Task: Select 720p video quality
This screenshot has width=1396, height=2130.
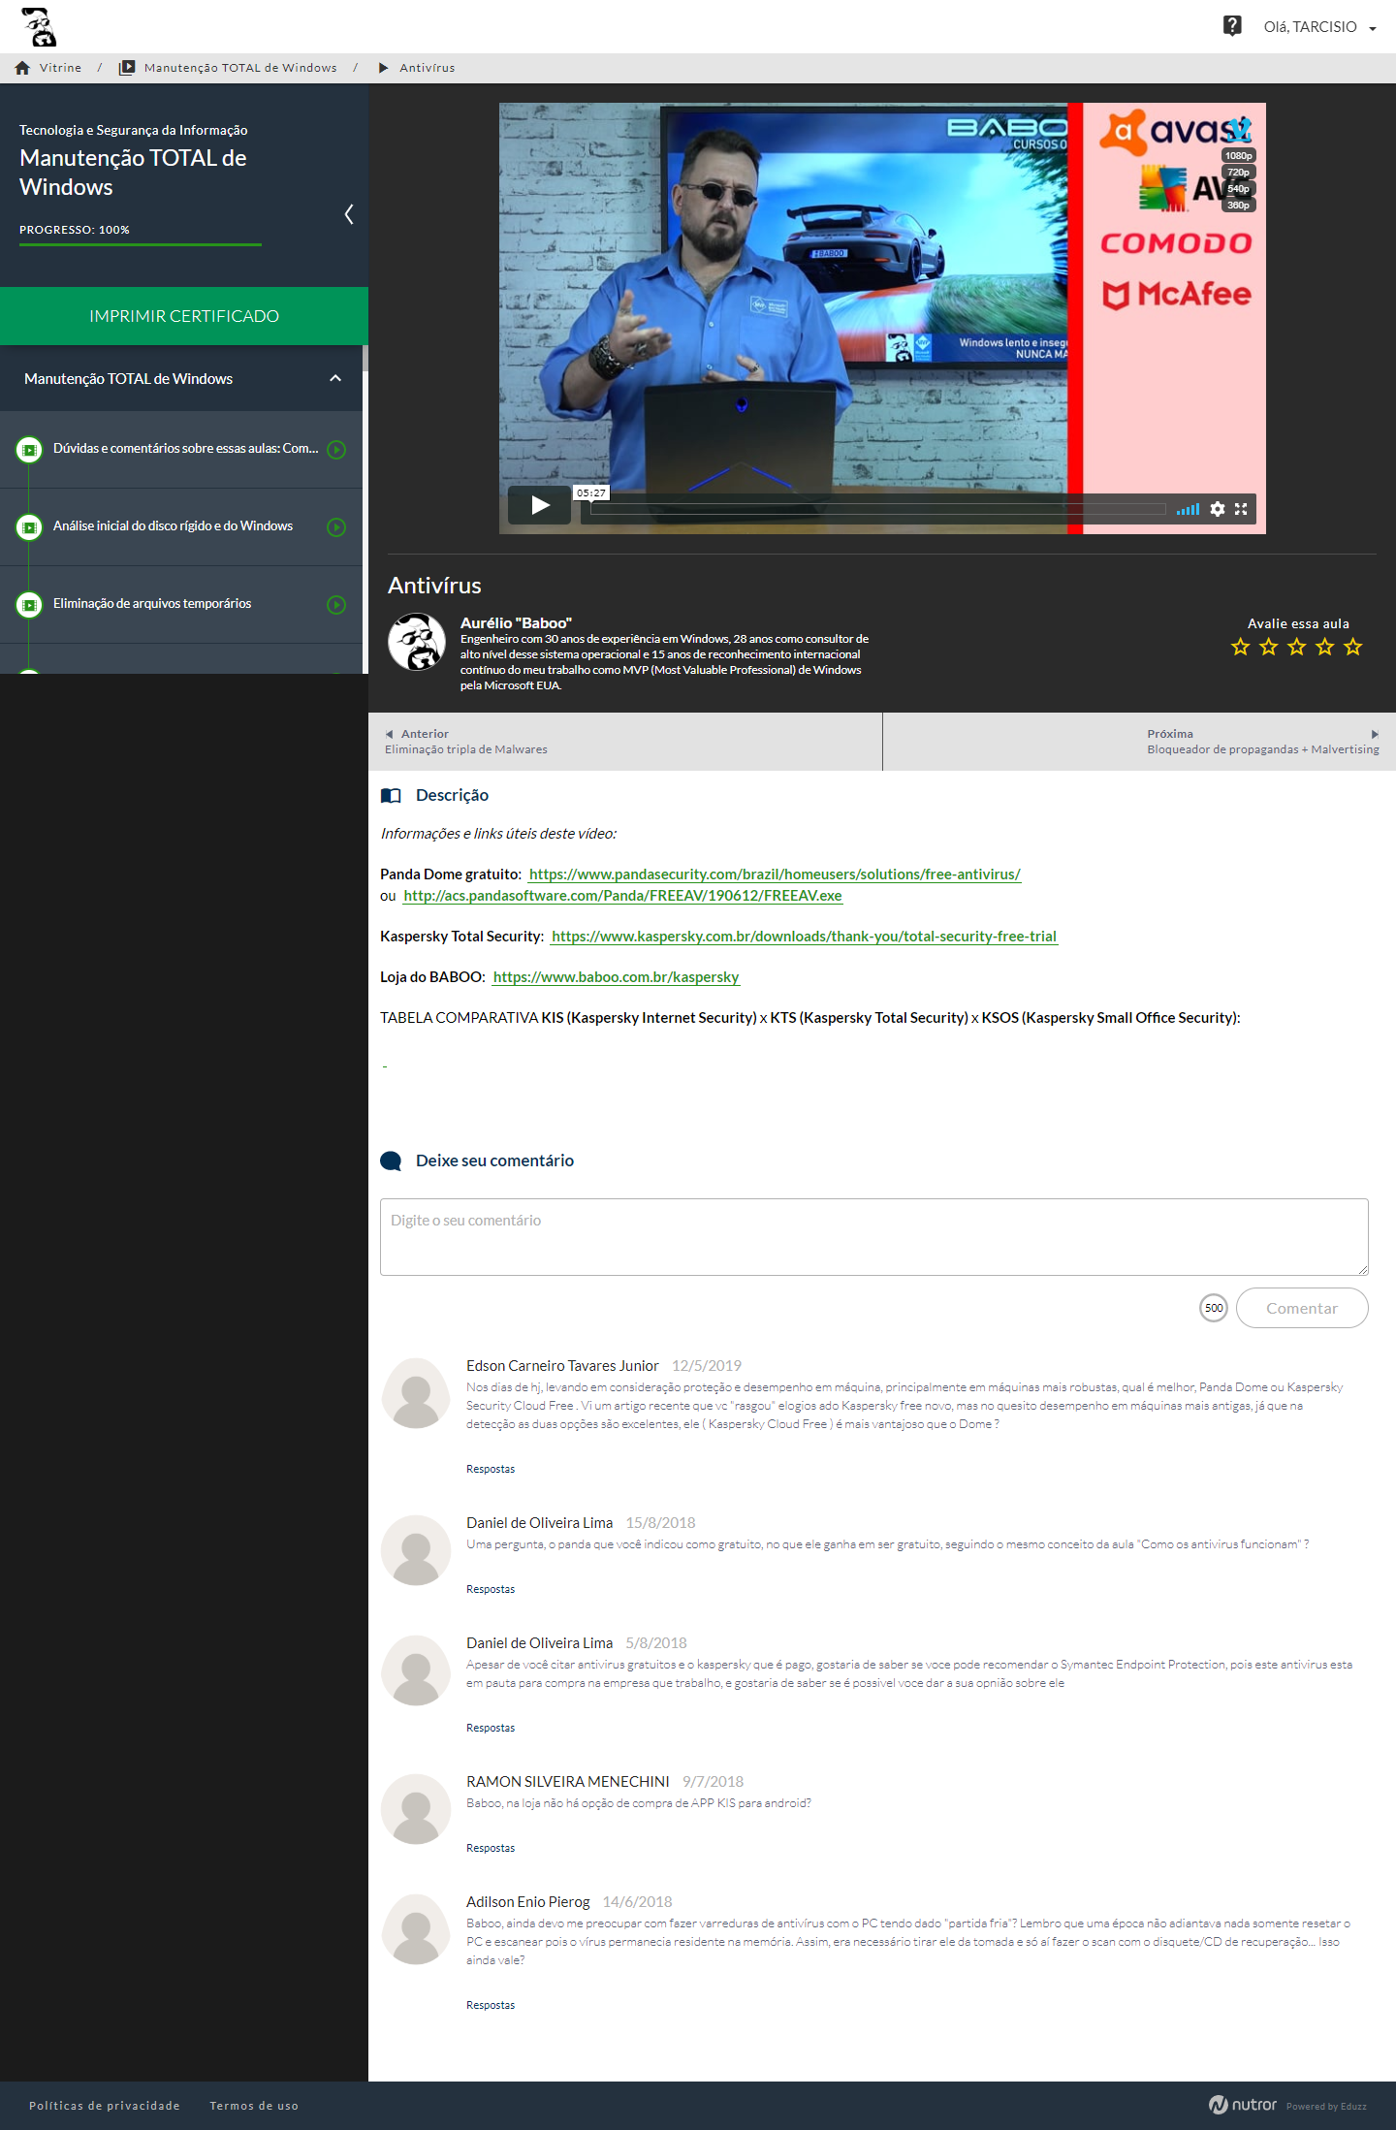Action: pos(1238,173)
